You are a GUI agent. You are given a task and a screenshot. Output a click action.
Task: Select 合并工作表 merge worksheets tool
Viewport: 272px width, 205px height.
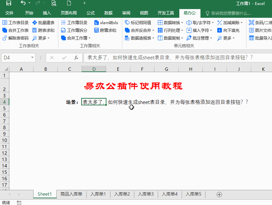[15, 30]
